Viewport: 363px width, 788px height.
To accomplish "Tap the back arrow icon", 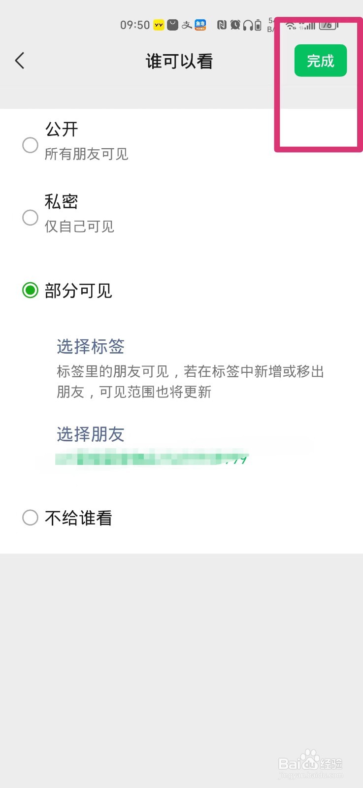I will click(20, 61).
